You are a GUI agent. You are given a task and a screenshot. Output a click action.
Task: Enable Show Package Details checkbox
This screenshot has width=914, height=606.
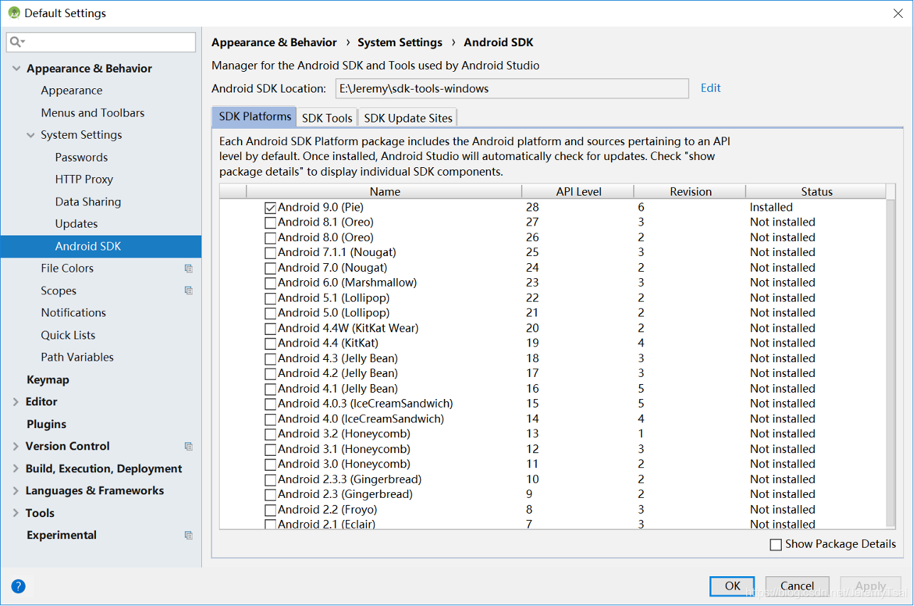tap(775, 545)
